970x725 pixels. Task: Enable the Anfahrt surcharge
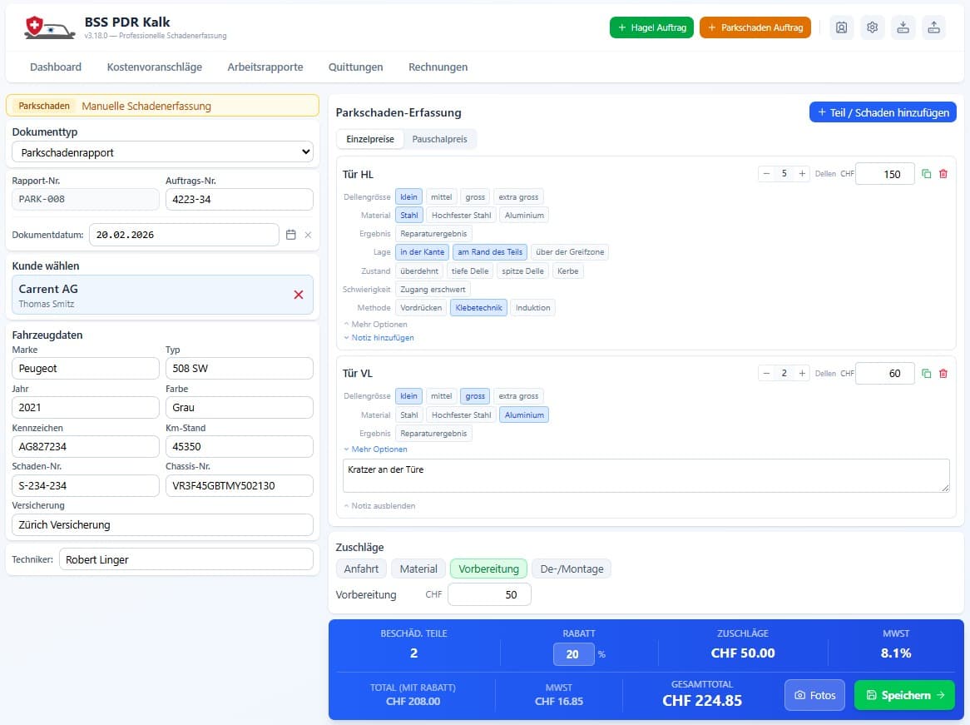[x=361, y=569]
